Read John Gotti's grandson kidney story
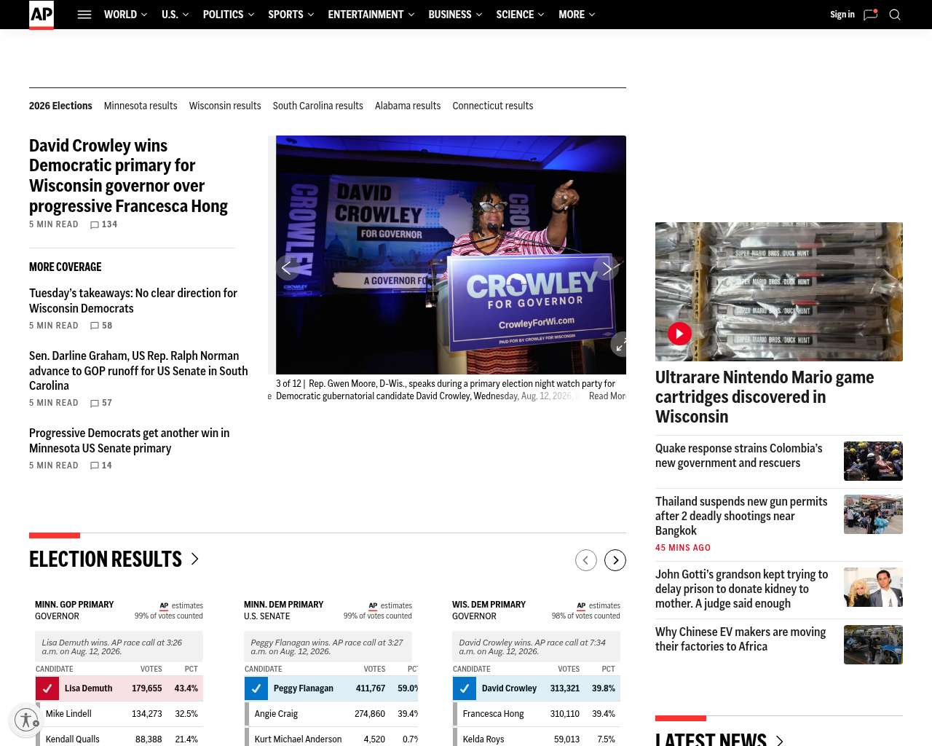The height and width of the screenshot is (746, 932). [742, 589]
